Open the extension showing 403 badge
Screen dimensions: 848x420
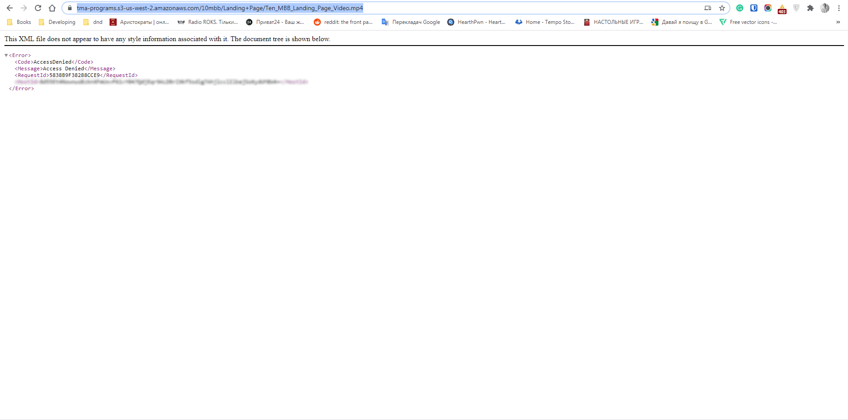(782, 9)
